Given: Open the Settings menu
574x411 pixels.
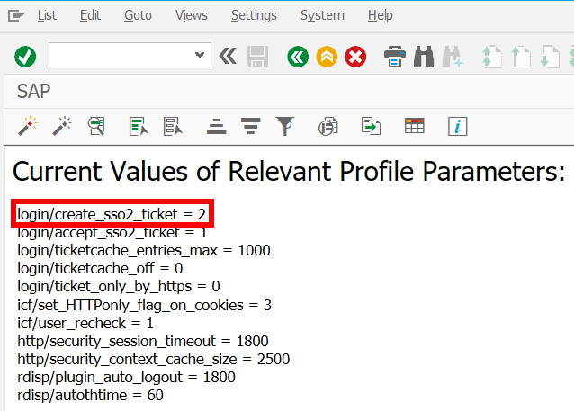Looking at the screenshot, I should (254, 15).
